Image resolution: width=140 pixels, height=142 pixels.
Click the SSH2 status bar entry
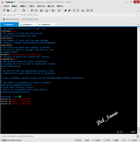coord(78,140)
